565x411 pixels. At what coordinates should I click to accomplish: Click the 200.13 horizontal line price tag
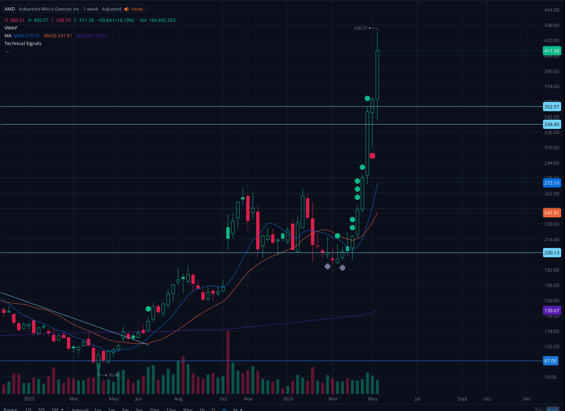(x=551, y=253)
